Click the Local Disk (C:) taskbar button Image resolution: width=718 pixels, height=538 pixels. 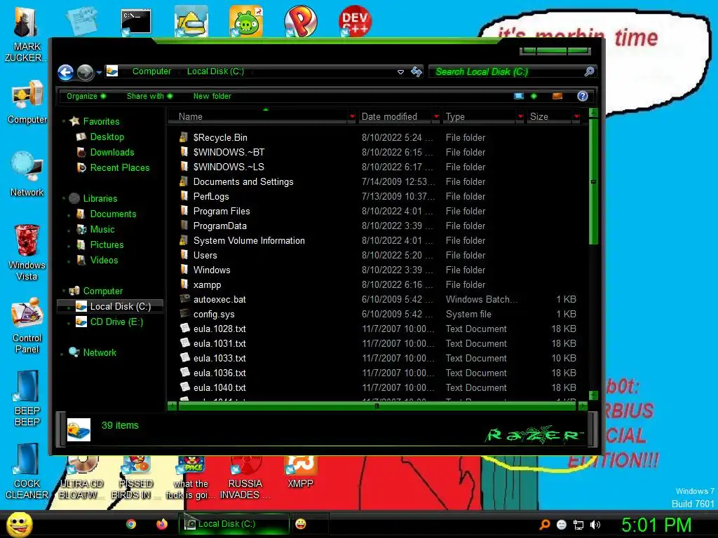tap(234, 524)
